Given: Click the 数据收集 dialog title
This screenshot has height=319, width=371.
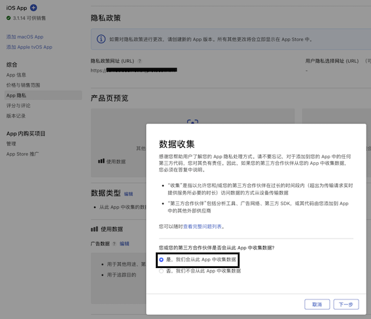Looking at the screenshot, I should point(177,144).
